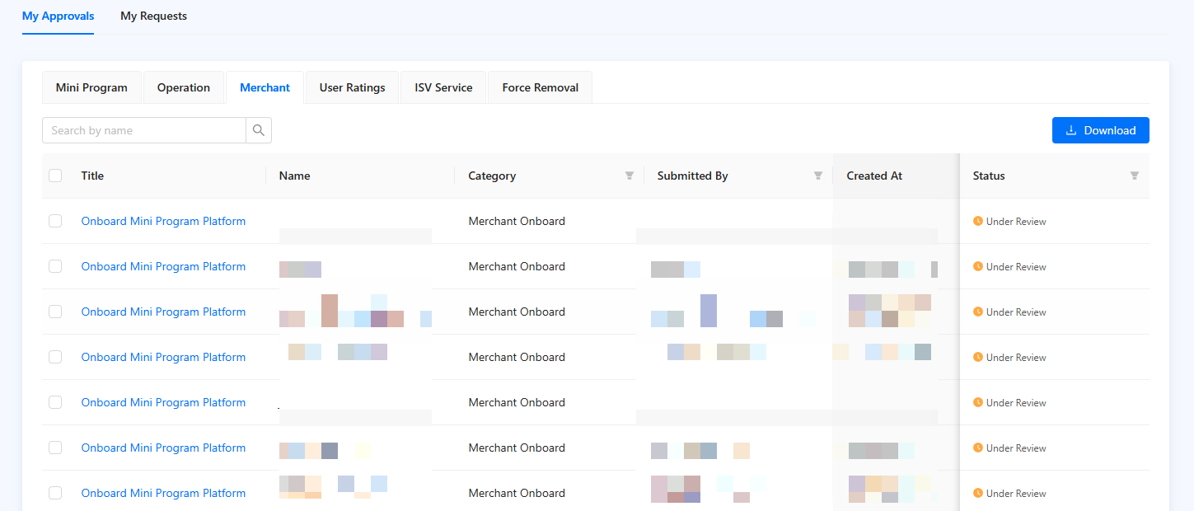Check the third row's checkbox
Screen dimensions: 1194x511
coord(55,312)
